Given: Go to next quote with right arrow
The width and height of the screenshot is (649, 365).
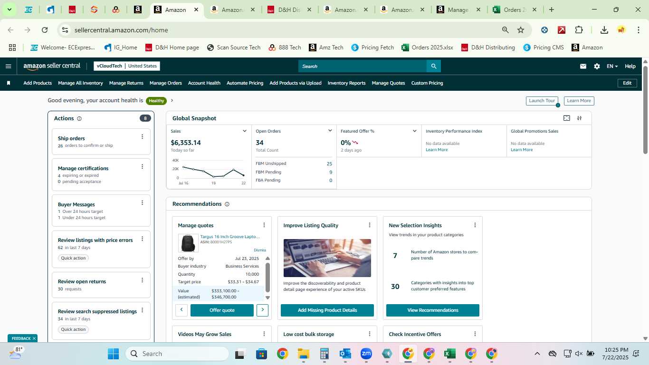Looking at the screenshot, I should point(262,310).
